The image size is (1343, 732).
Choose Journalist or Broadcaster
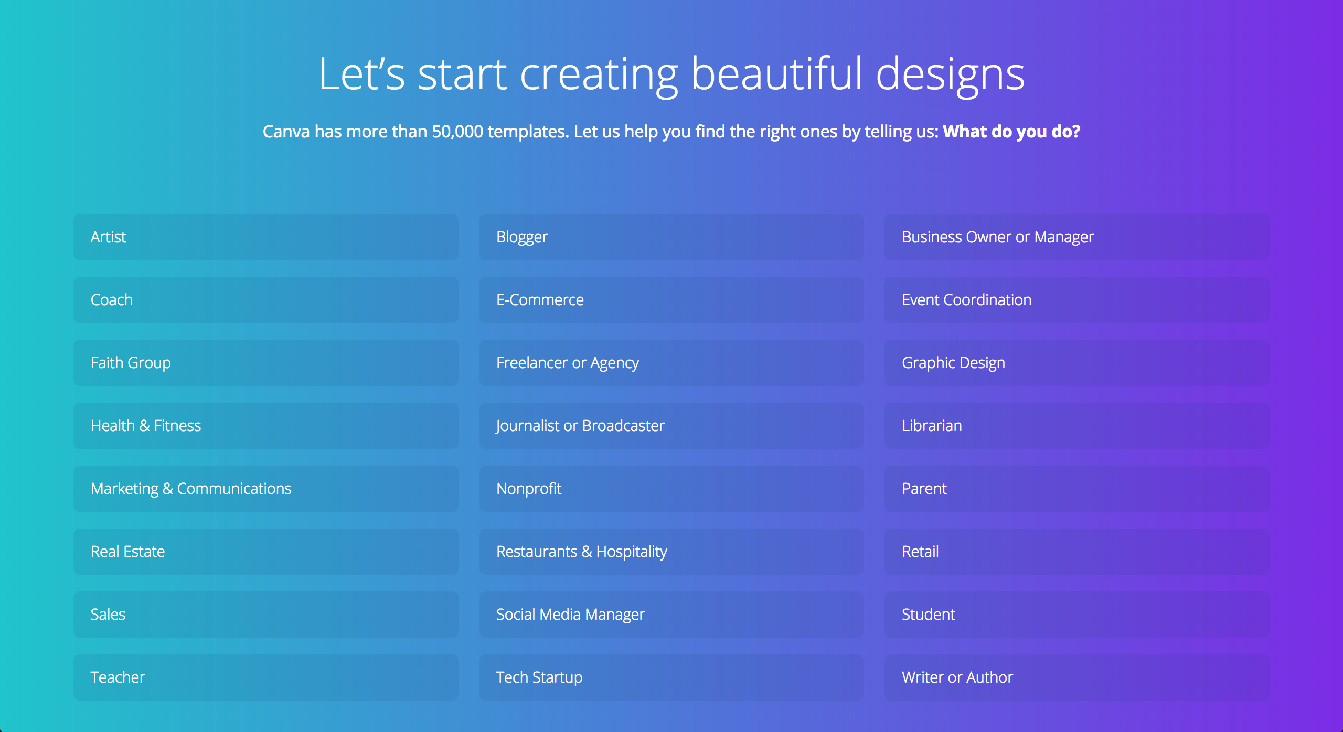(671, 426)
